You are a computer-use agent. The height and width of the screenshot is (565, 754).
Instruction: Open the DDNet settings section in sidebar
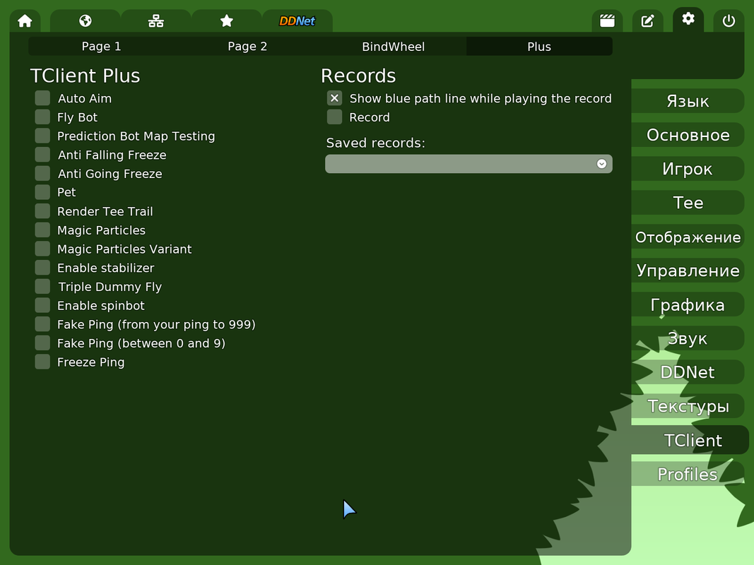click(x=688, y=372)
